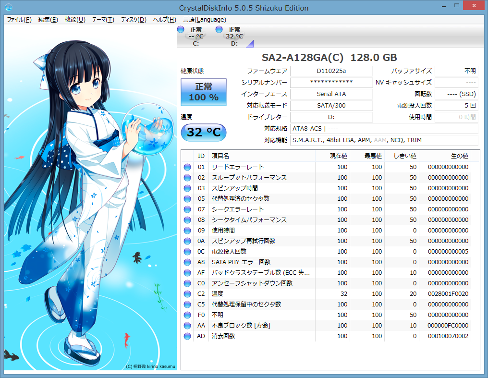
Task: Click raw value 000000FC0000 in AA row
Action: pos(448,326)
